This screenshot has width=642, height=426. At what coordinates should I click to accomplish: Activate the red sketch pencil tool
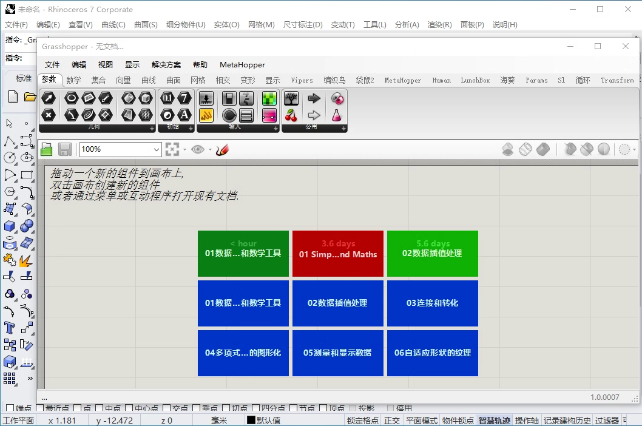point(222,149)
